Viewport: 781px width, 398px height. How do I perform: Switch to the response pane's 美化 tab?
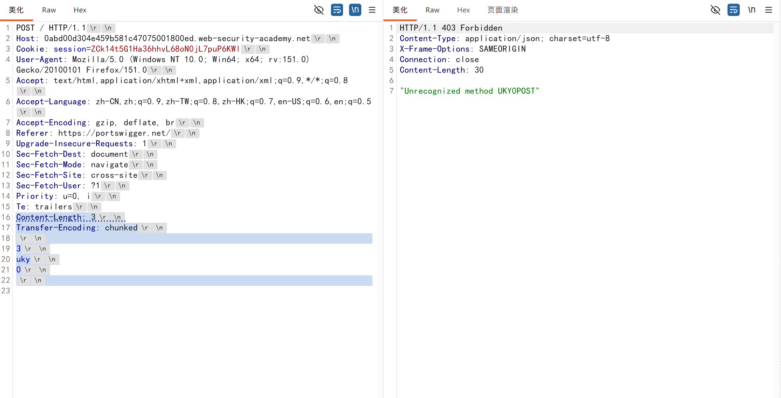pyautogui.click(x=400, y=10)
